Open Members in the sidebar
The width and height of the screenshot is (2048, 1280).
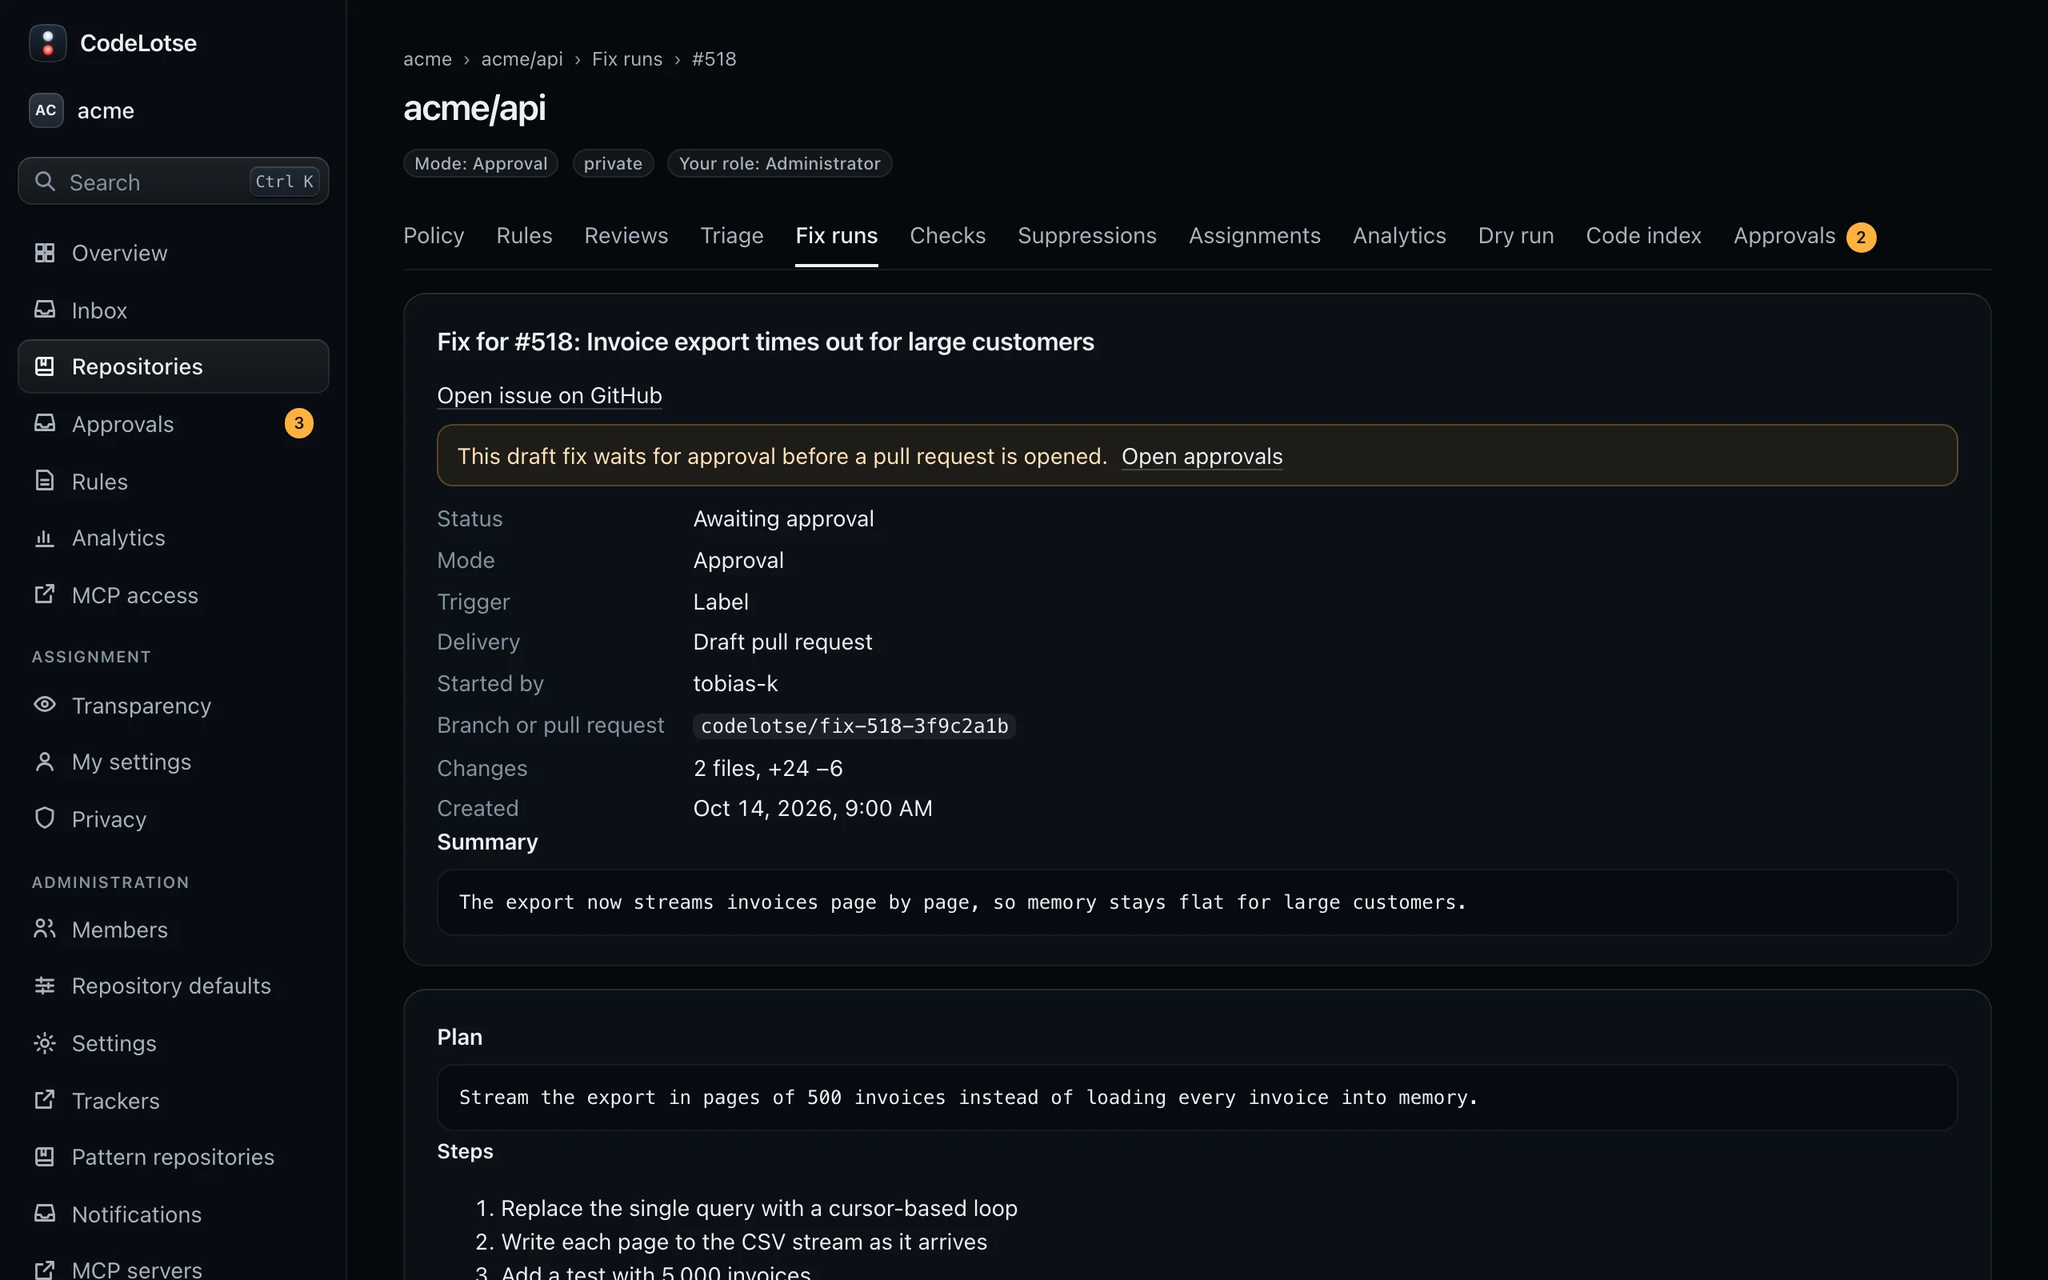coord(174,929)
